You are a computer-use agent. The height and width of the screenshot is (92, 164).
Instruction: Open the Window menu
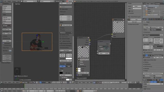14,1
